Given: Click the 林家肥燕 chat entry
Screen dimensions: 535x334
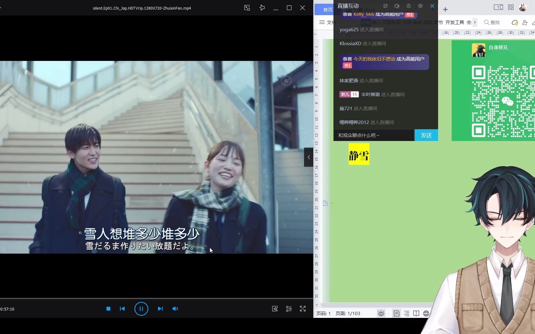Looking at the screenshot, I should [x=361, y=81].
